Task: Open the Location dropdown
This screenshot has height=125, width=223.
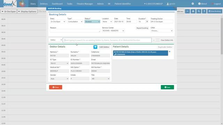Action: 107,22
